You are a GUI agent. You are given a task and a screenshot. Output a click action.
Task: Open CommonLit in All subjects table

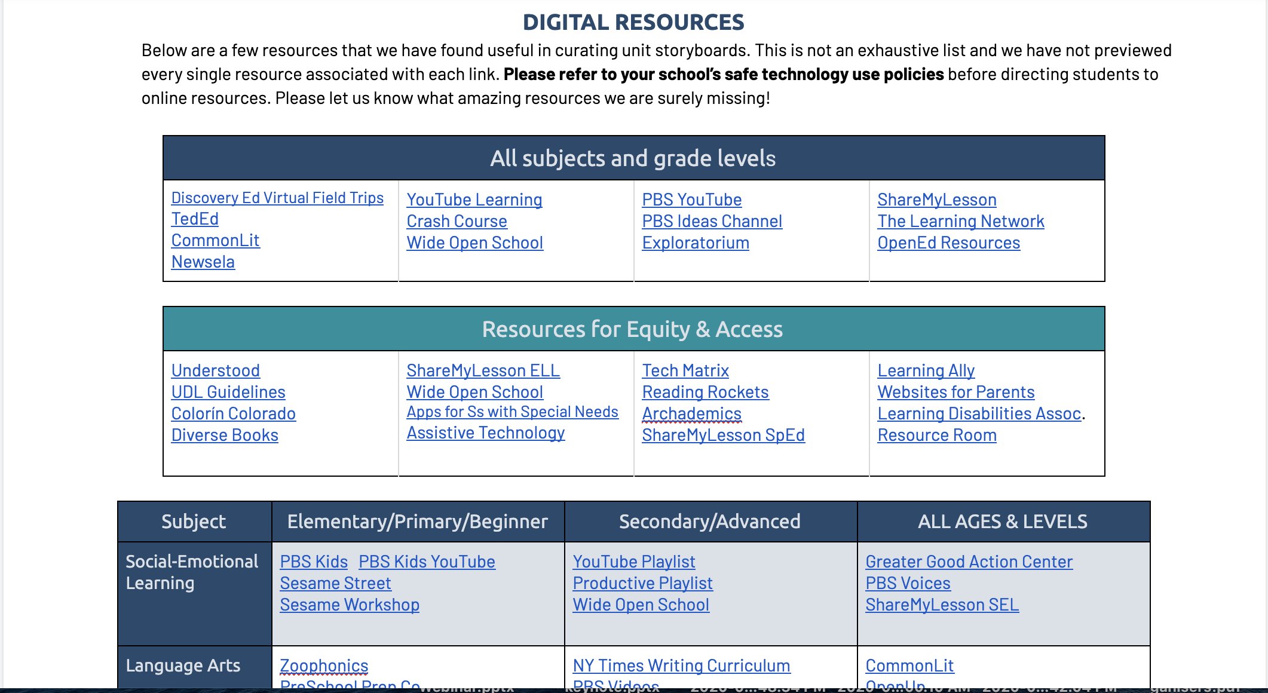coord(215,240)
